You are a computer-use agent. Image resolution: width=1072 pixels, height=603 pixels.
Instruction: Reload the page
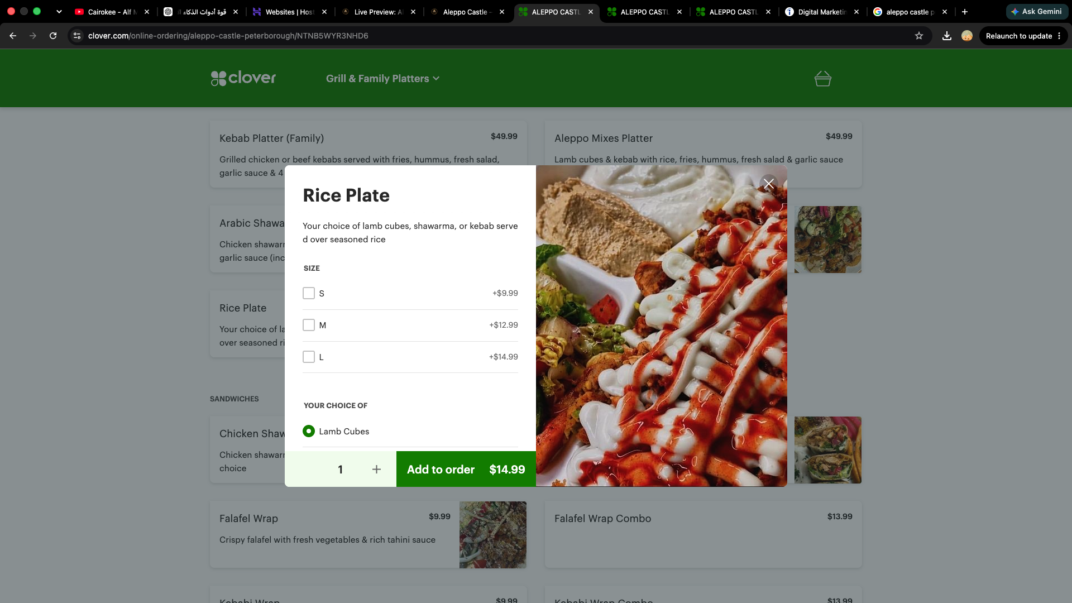point(53,36)
